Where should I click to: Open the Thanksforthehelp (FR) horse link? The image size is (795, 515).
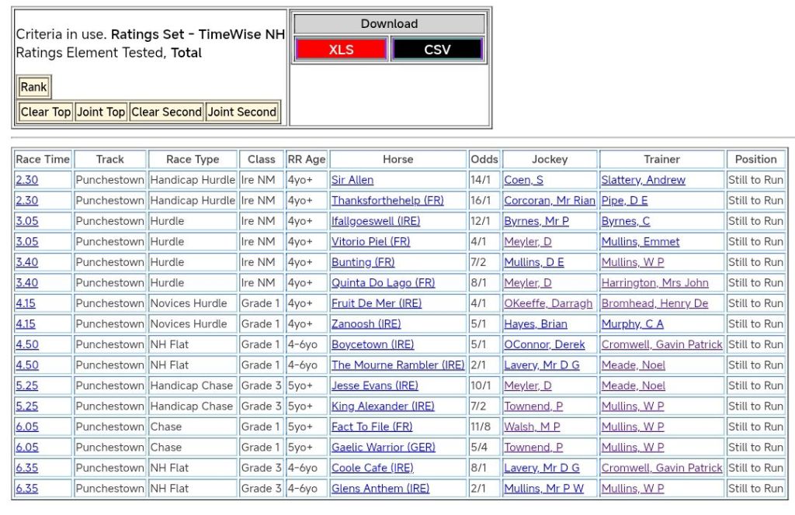(387, 200)
